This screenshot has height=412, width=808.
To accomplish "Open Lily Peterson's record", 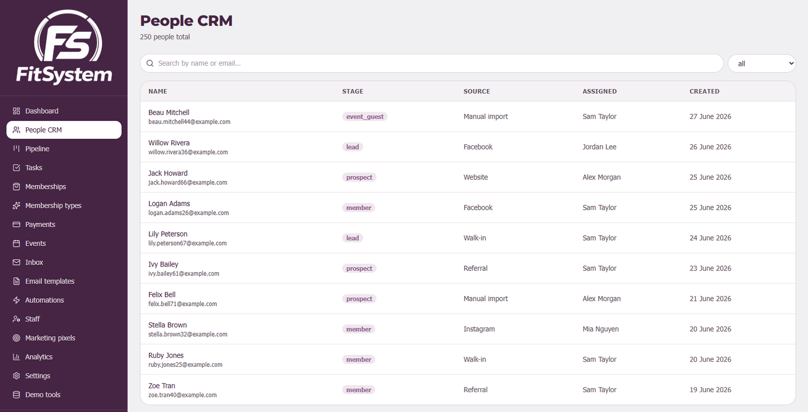I will point(468,238).
